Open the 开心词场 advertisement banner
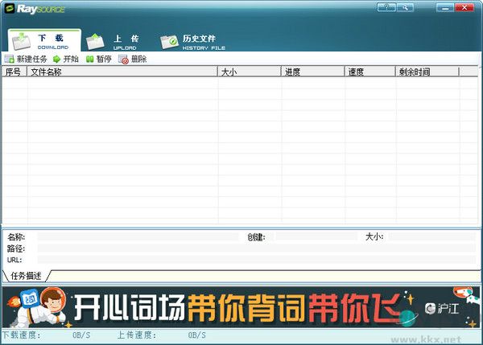 [x=242, y=307]
